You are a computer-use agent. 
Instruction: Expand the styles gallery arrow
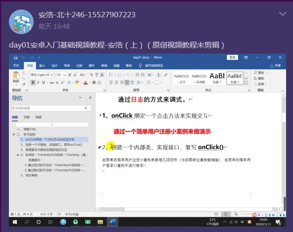[x=246, y=83]
